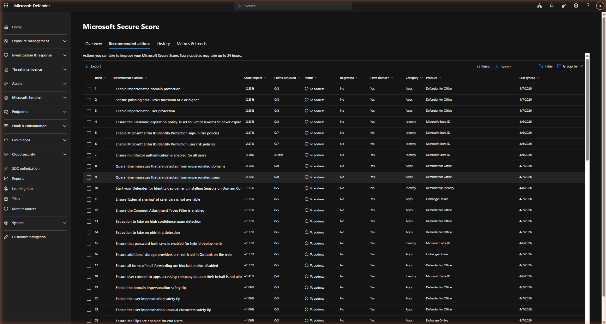
Task: Click the community people icon in top bar
Action: (564, 6)
